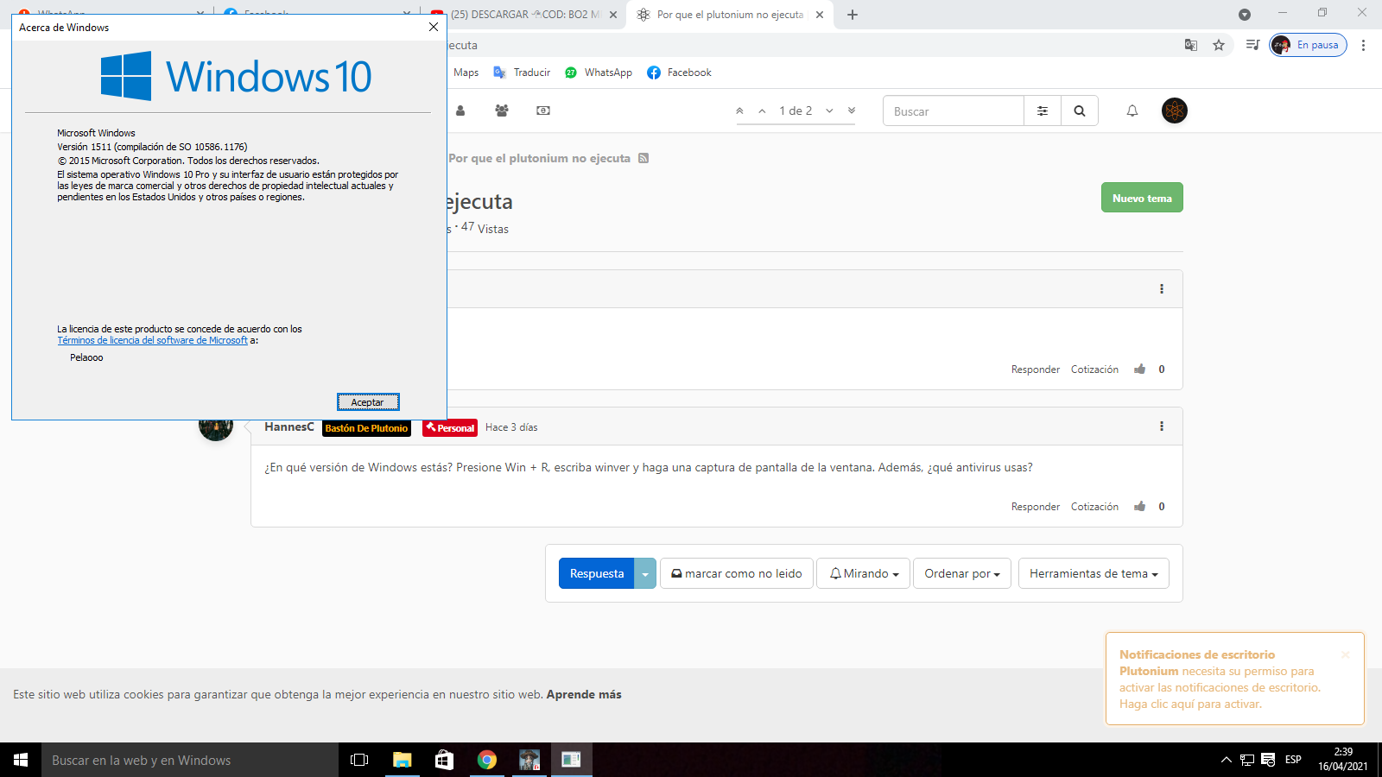The height and width of the screenshot is (777, 1382).
Task: Open the forum groups icon
Action: [502, 111]
